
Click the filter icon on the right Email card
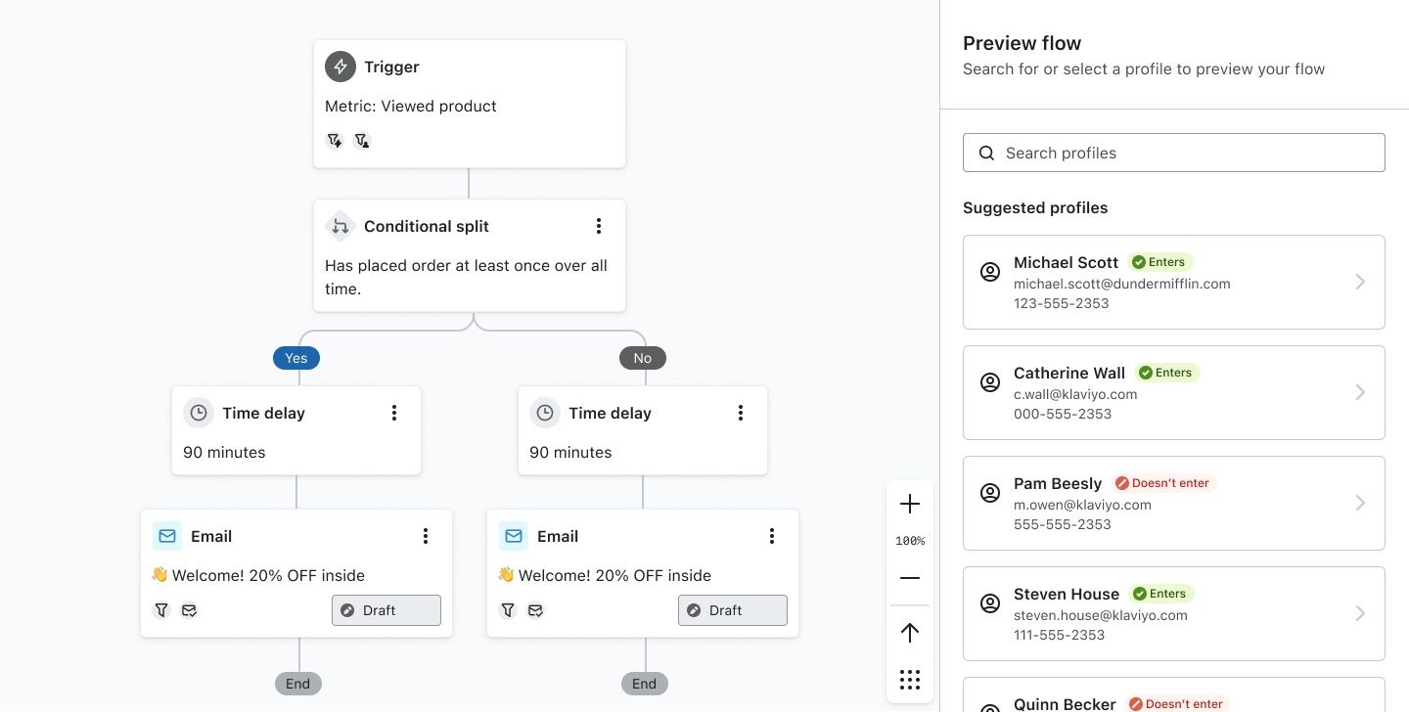(x=508, y=609)
